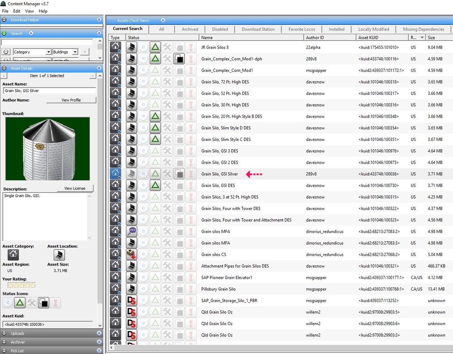Click the Asset Name input field
The width and height of the screenshot is (453, 354).
pyautogui.click(x=50, y=91)
